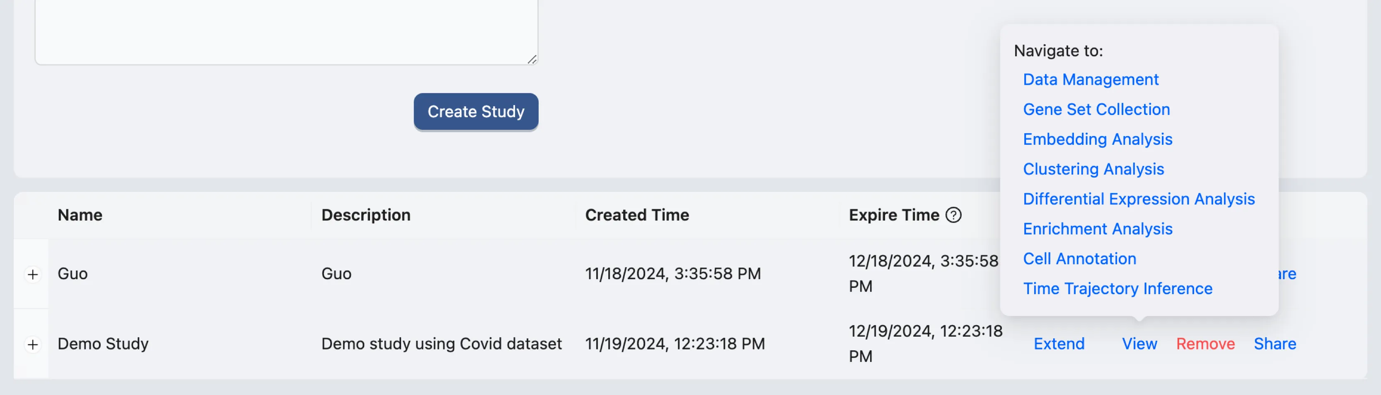Open Time Trajectory Inference
This screenshot has height=395, width=1381.
point(1117,289)
